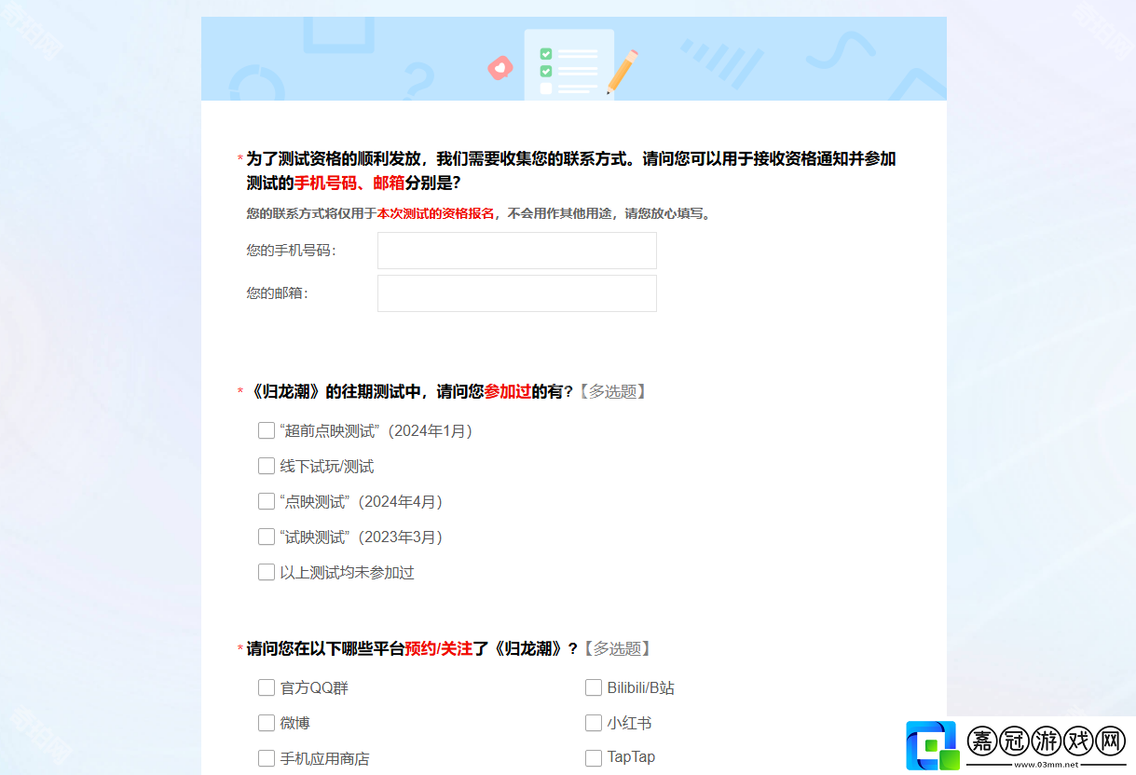Click the 【多选题】 tag of 往期测试 question
The image size is (1136, 775).
pyautogui.click(x=611, y=391)
